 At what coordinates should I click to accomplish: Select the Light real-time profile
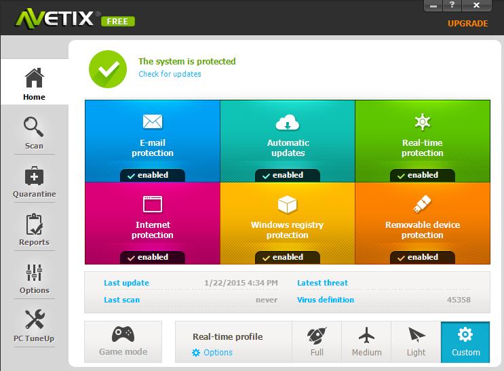(416, 341)
